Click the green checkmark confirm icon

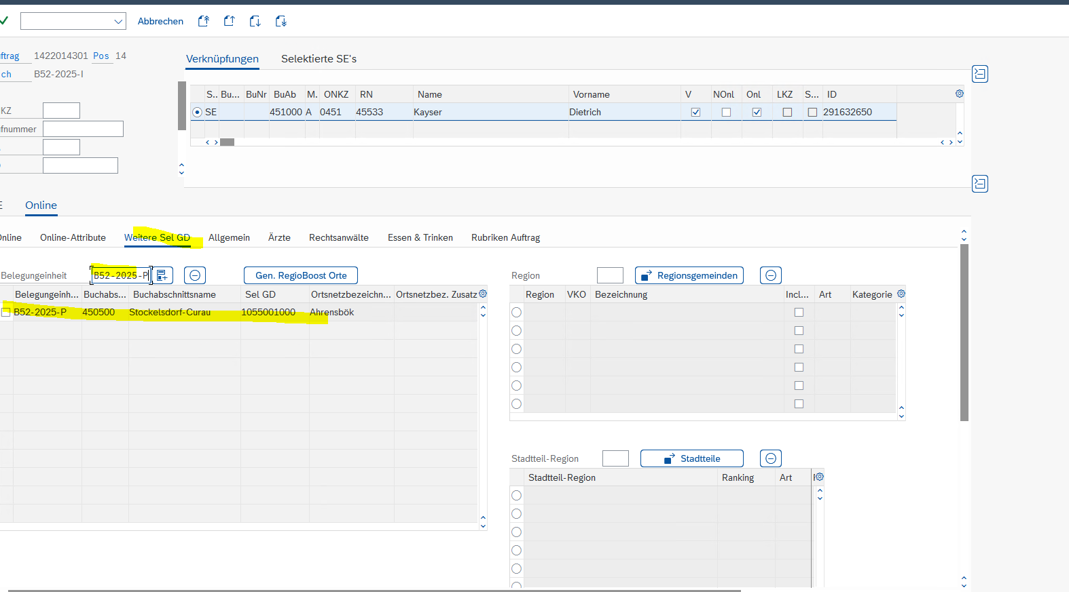tap(3, 21)
